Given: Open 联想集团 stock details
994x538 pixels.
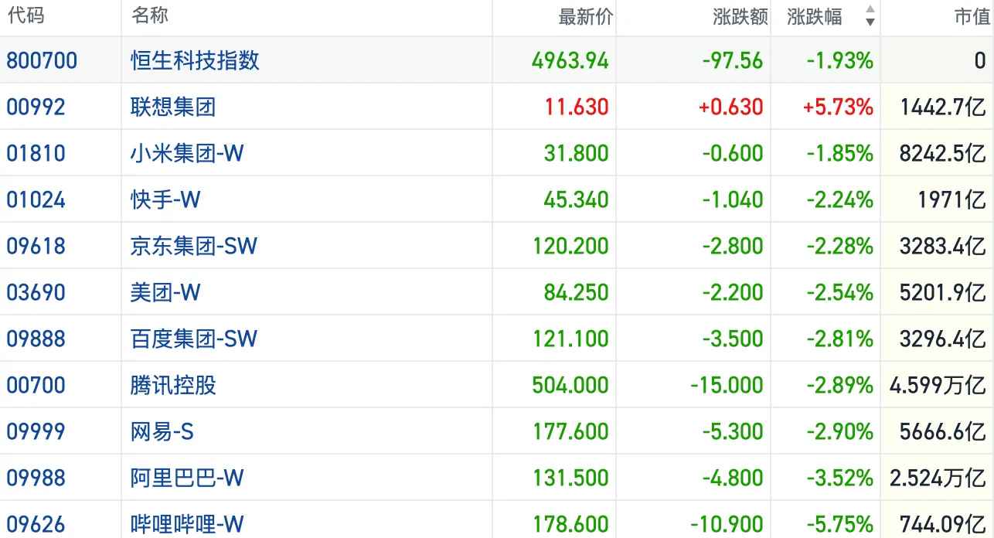Looking at the screenshot, I should (173, 107).
